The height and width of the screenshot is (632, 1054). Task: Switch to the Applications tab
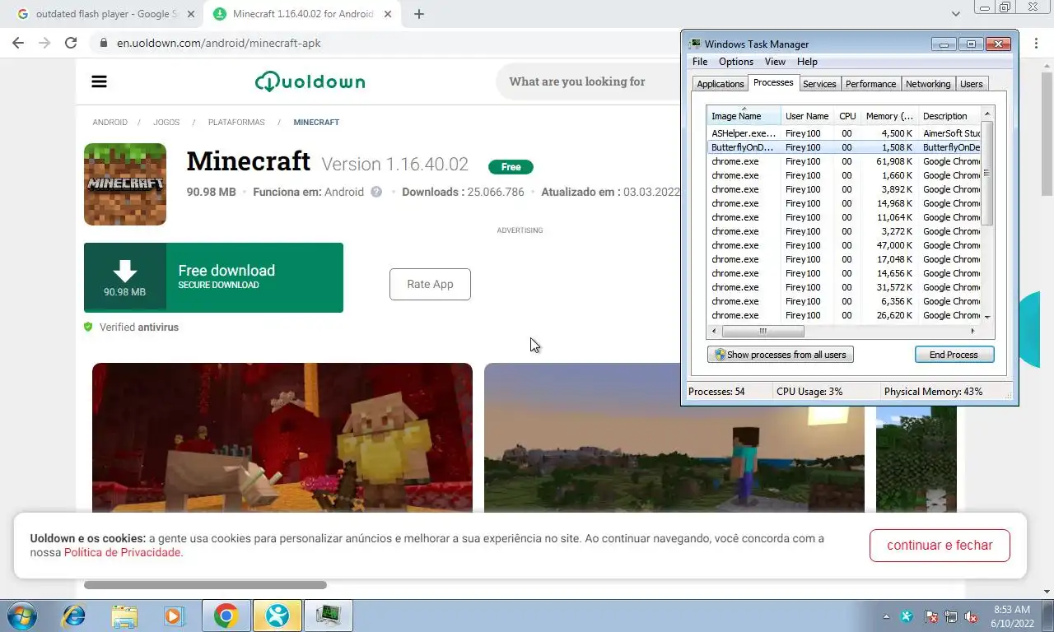pos(720,84)
